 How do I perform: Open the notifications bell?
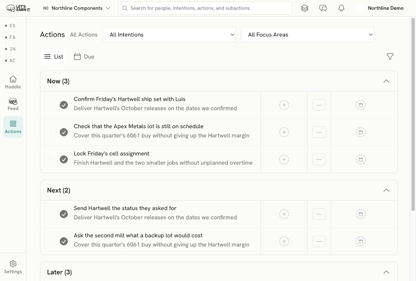click(341, 8)
